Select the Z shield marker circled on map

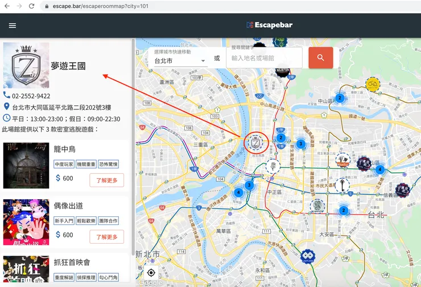(255, 143)
